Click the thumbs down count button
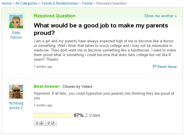 tap(51, 123)
